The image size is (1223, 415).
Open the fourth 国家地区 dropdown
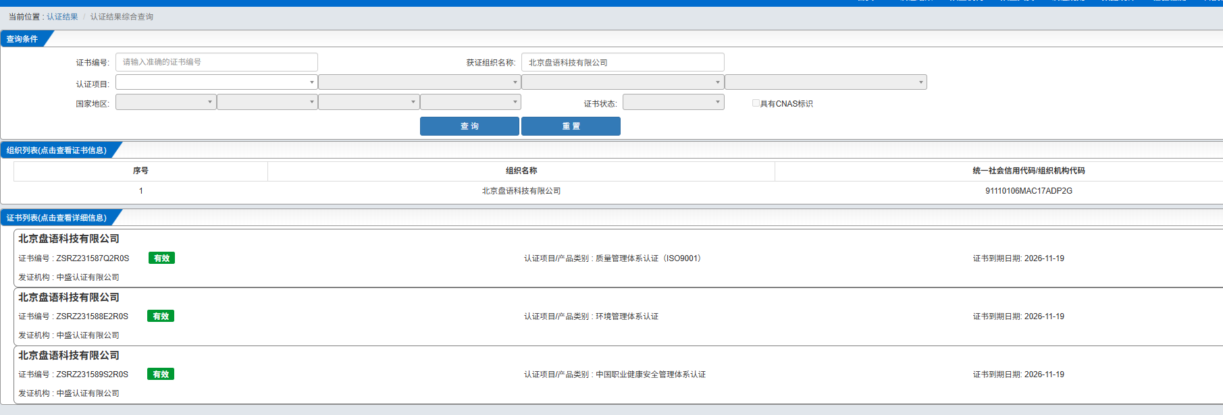[x=471, y=102]
